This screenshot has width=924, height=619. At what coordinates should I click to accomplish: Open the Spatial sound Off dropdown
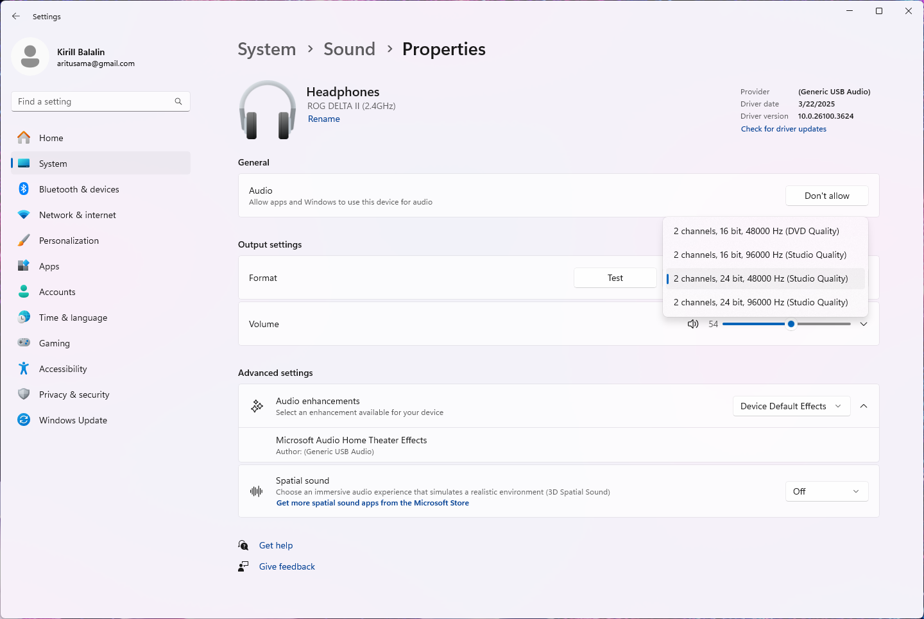(826, 491)
